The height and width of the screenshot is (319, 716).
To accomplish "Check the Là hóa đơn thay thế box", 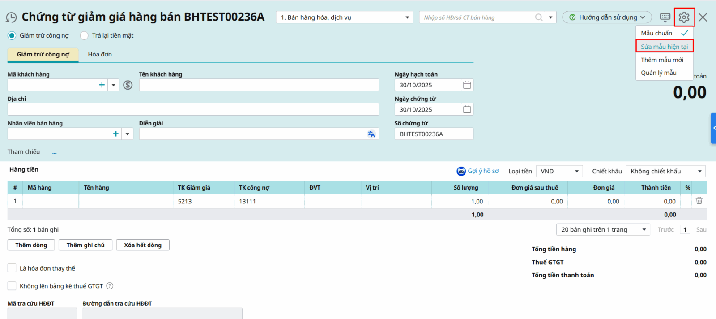I will coord(12,268).
